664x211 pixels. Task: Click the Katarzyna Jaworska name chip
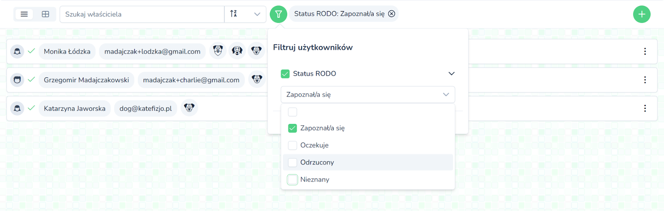[x=75, y=108]
